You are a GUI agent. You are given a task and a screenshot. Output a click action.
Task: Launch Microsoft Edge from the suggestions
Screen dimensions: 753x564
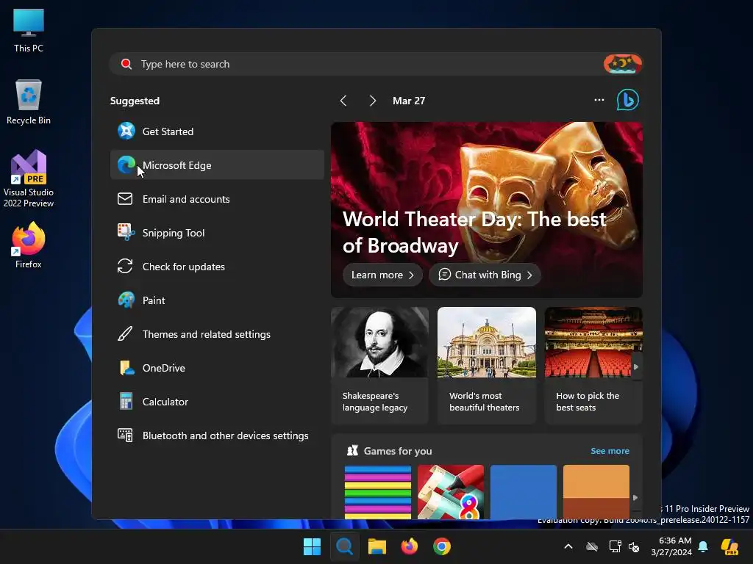(217, 165)
